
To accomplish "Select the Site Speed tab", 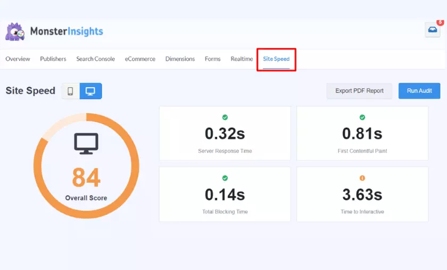I will 276,59.
